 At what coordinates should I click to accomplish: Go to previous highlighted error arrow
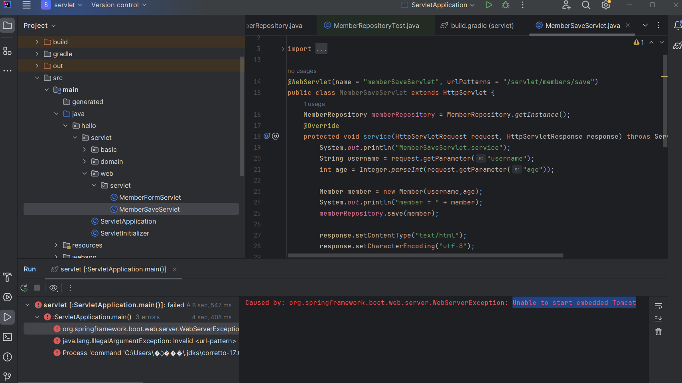651,42
